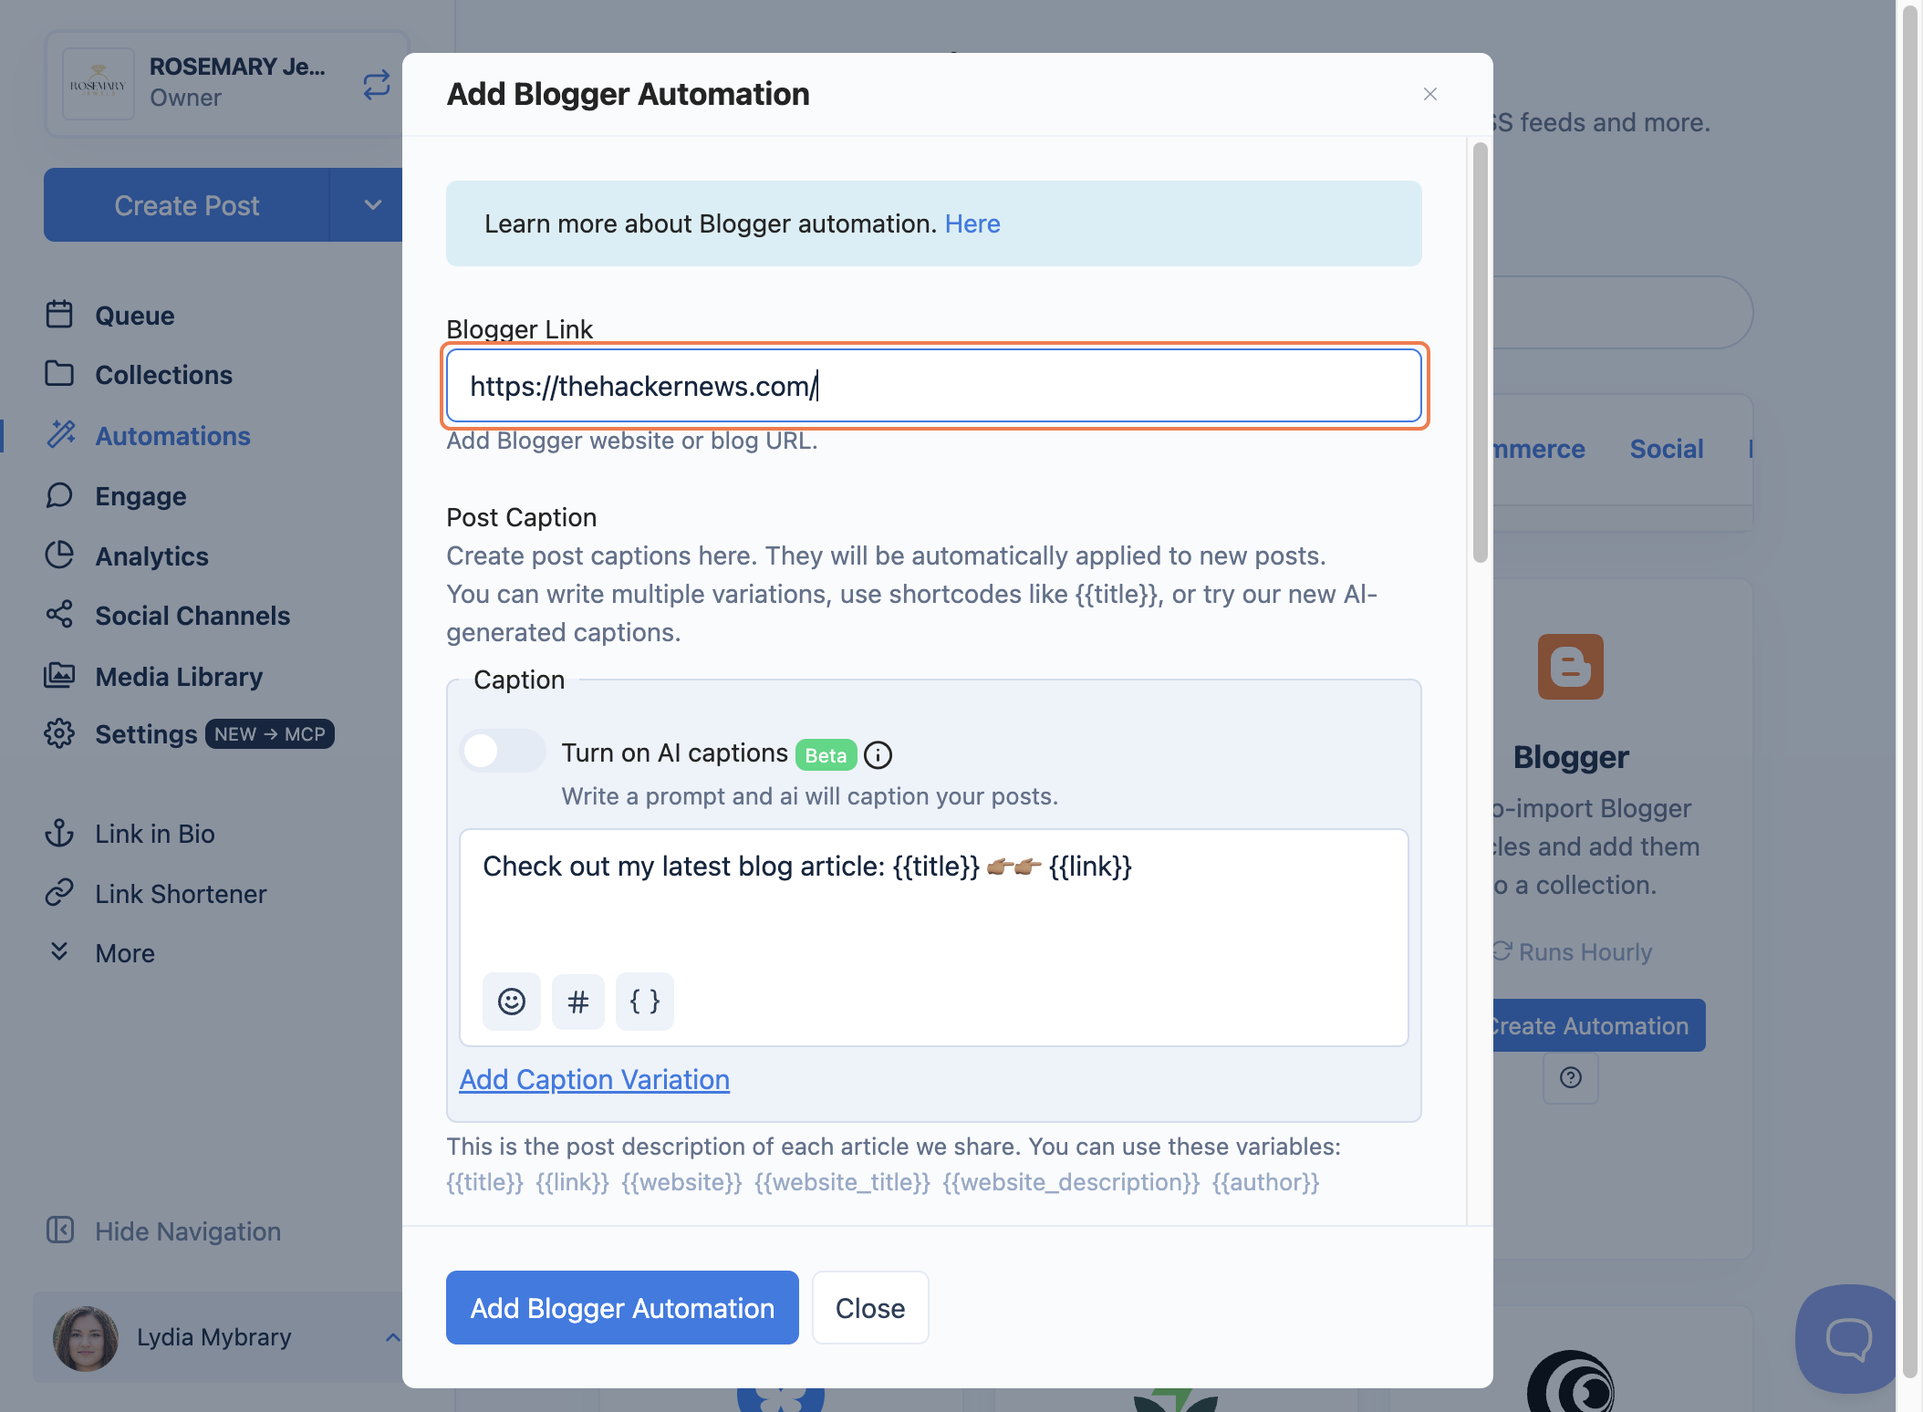Click the Blogger logo icon on card
1923x1412 pixels.
[x=1571, y=667]
